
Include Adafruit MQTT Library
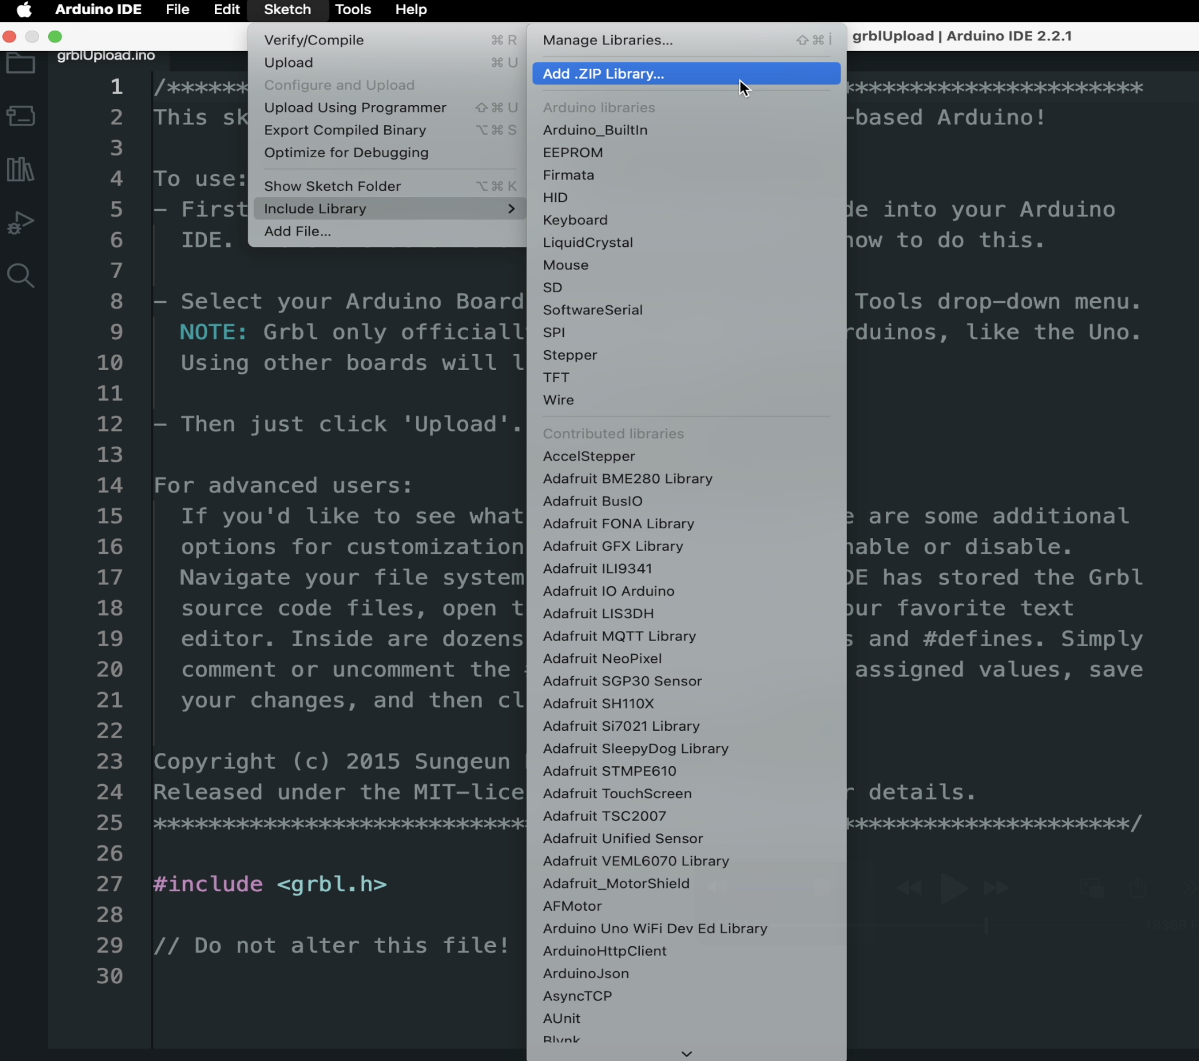tap(686, 636)
